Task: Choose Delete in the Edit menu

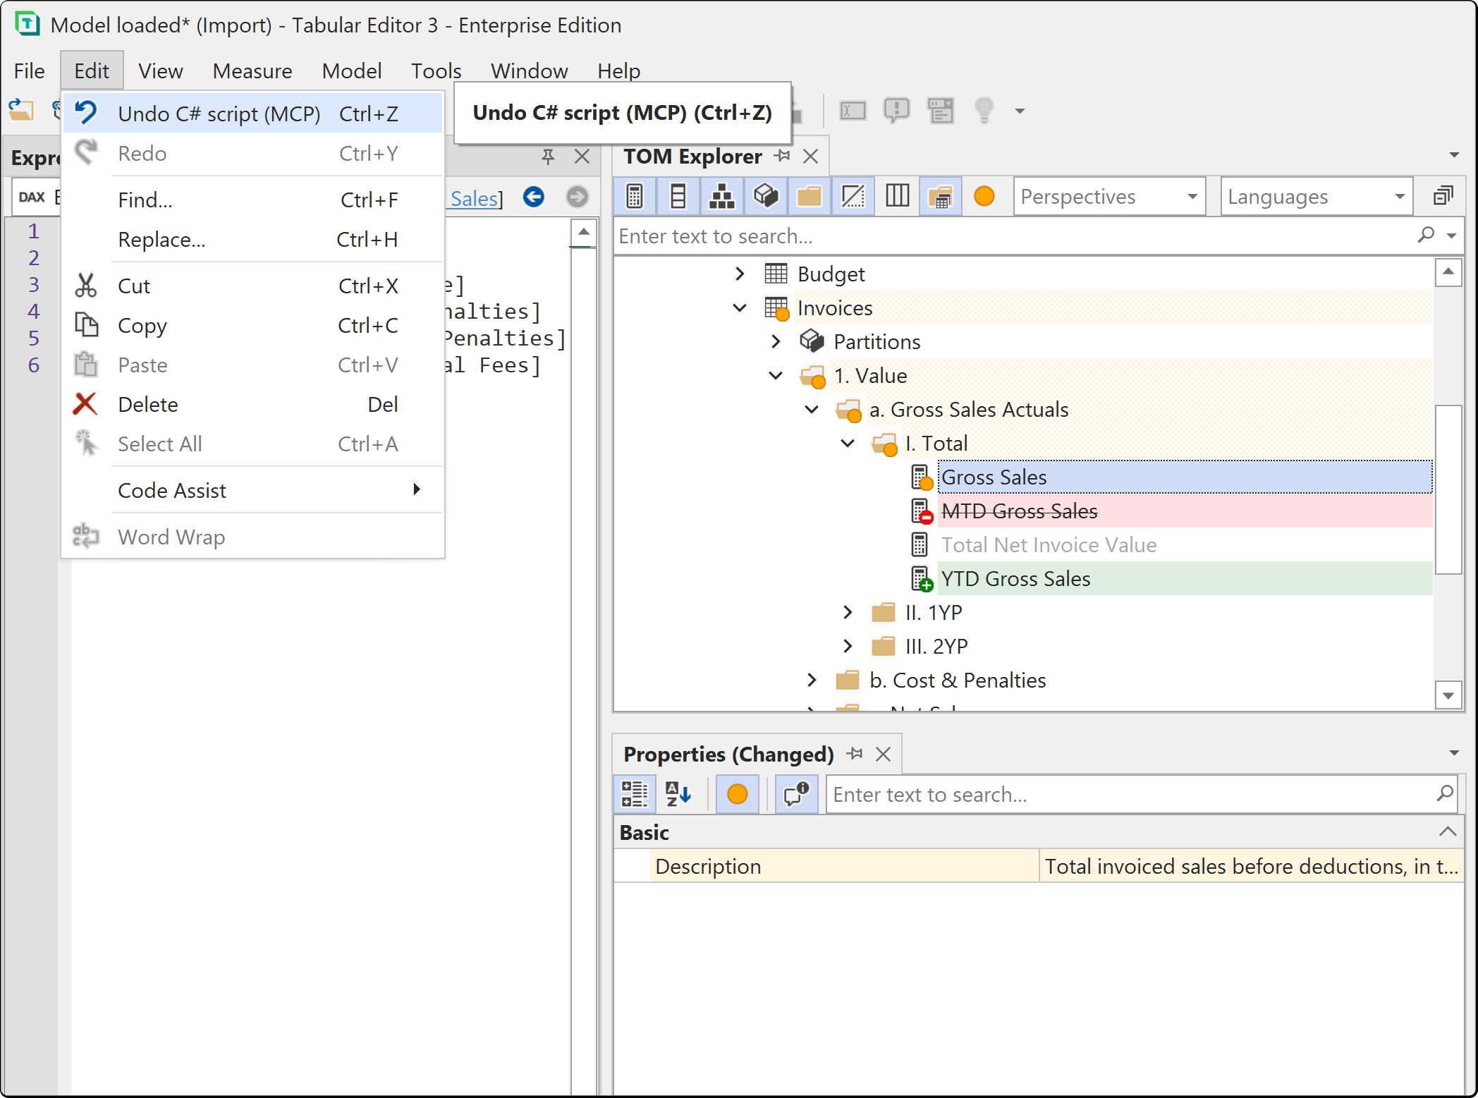Action: pos(252,404)
